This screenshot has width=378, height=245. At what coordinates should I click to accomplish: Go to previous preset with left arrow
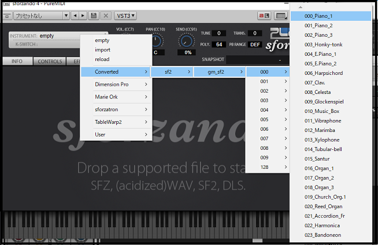75,16
